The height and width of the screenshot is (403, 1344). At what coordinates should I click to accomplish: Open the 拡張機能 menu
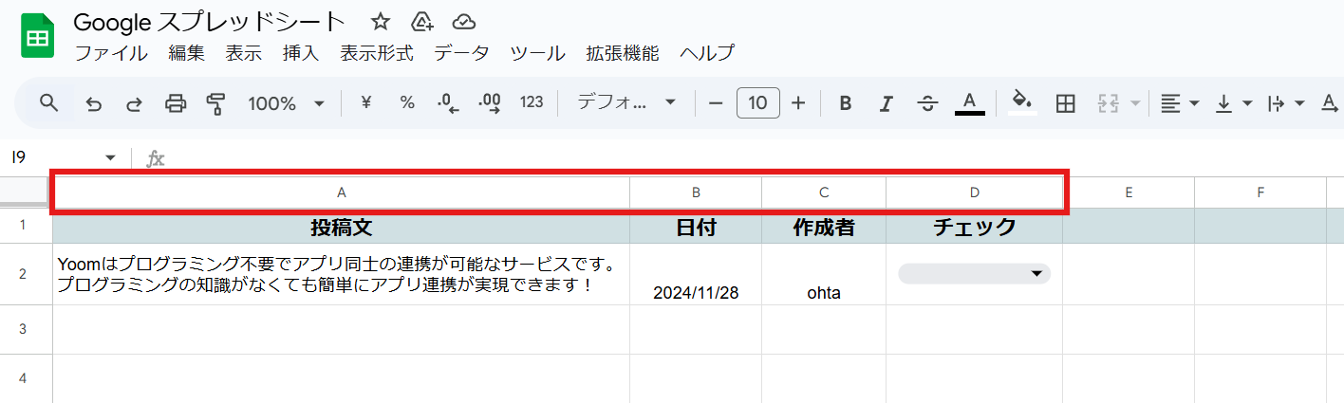tap(623, 53)
